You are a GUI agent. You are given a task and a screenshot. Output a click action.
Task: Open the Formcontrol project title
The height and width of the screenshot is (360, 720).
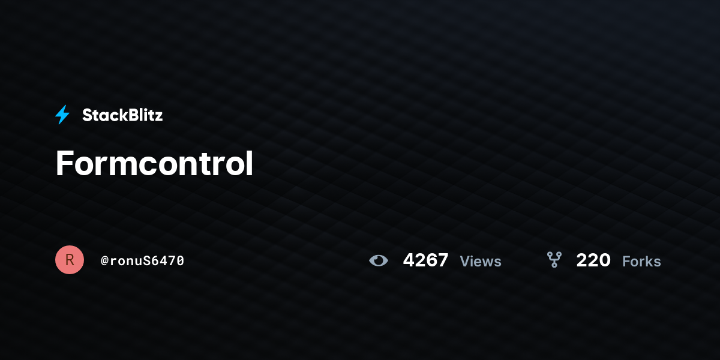pos(154,163)
